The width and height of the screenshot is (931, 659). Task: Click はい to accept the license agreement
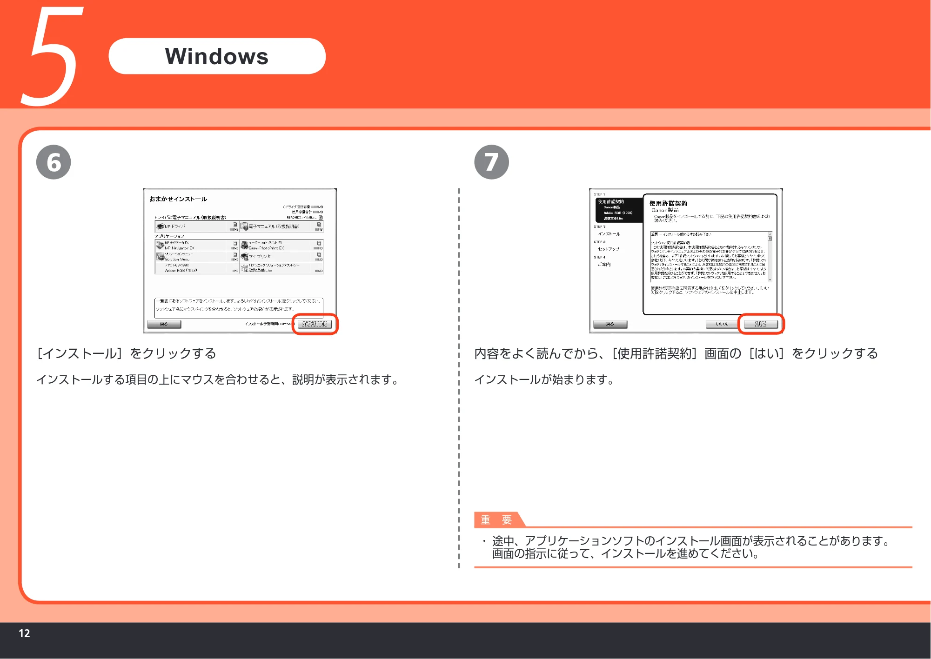(761, 324)
